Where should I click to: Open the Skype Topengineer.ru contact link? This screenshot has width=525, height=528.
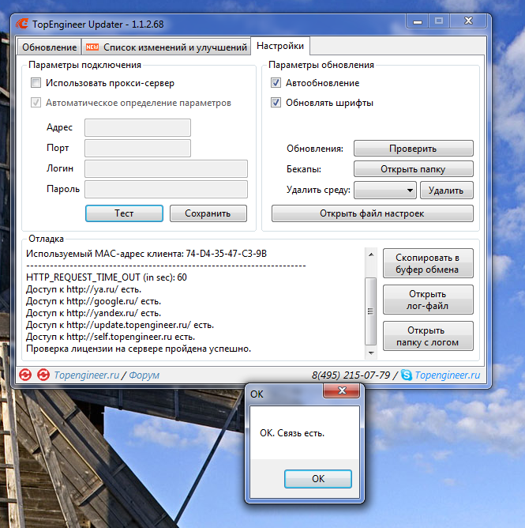[448, 375]
